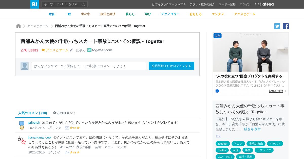Click the crown icon next to アニメとゲーム
Screen dimensions: 304x159
tap(43, 50)
